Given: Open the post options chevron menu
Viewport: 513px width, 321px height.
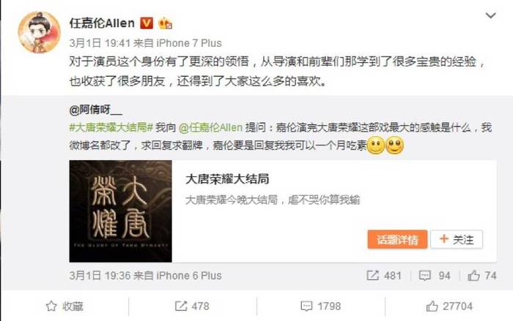Looking at the screenshot, I should pyautogui.click(x=490, y=15).
